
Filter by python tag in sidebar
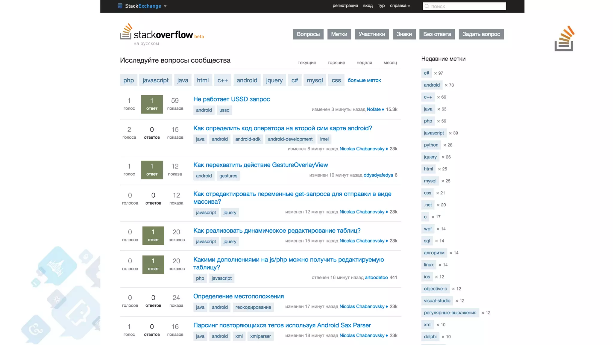(431, 145)
